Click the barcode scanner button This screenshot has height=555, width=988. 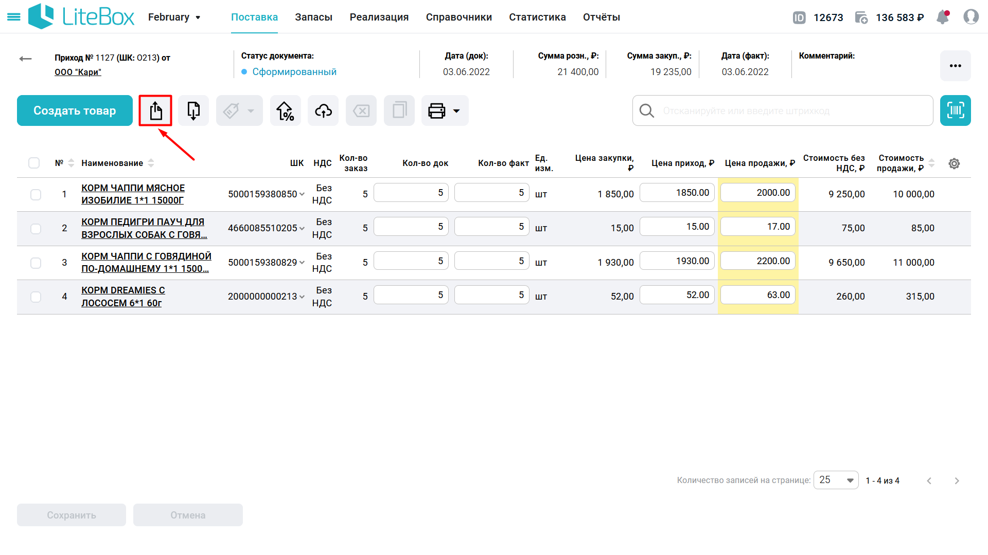click(956, 110)
